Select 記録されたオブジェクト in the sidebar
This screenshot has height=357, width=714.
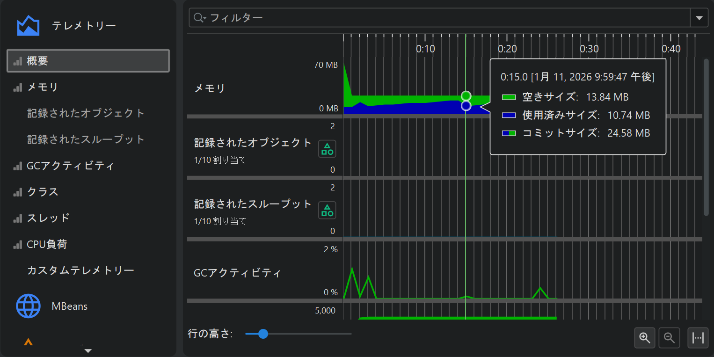[88, 113]
